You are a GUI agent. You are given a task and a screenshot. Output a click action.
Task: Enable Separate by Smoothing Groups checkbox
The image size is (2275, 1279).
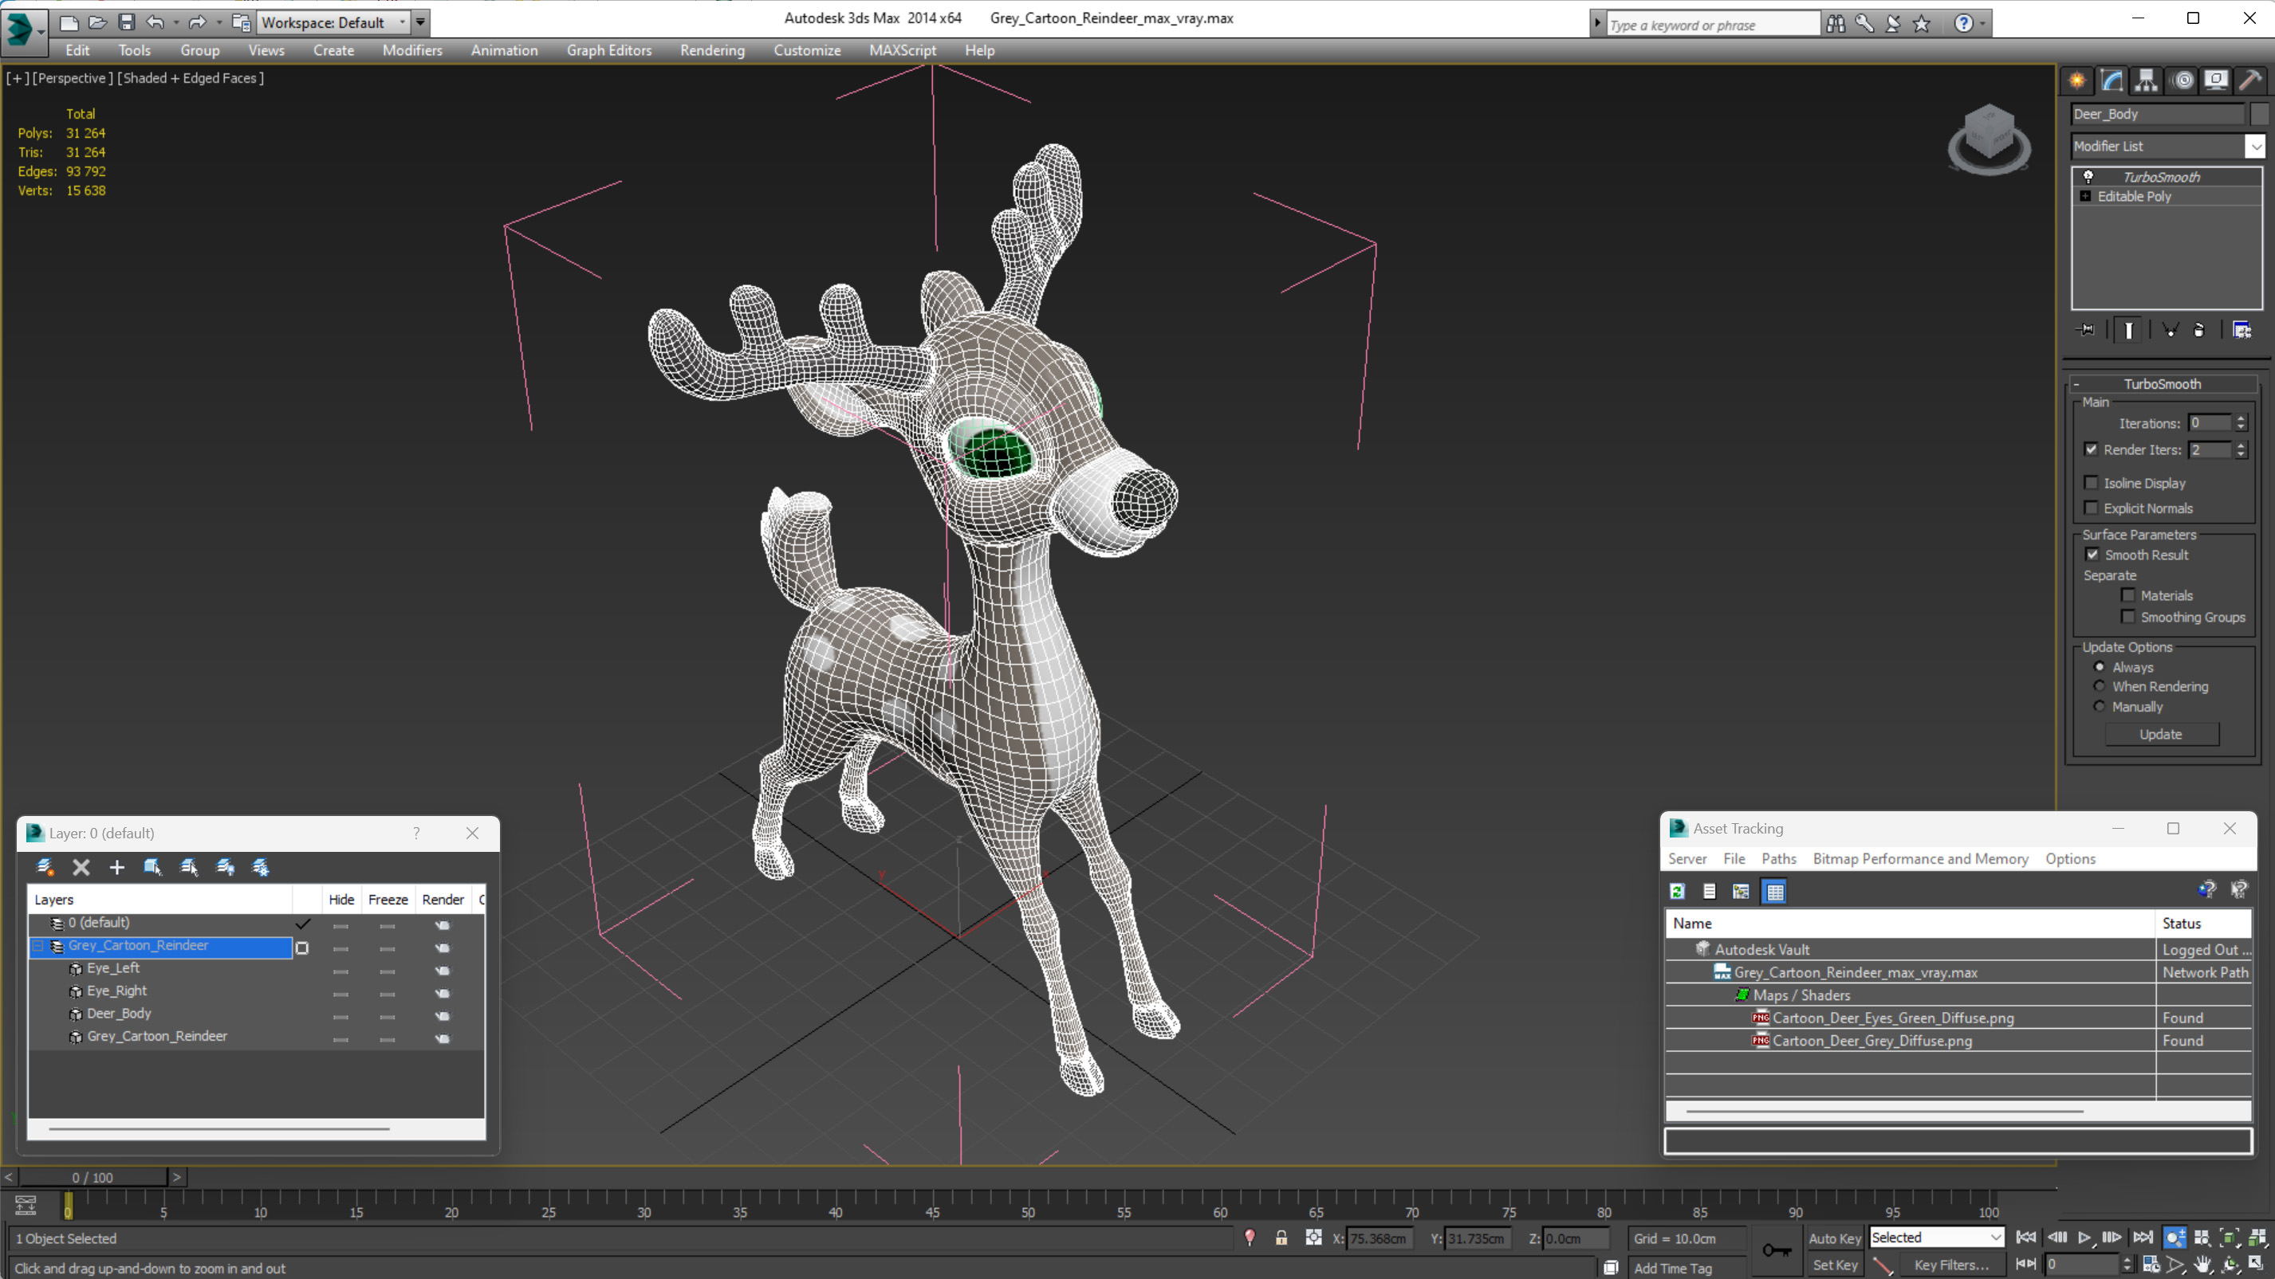[x=2128, y=616]
